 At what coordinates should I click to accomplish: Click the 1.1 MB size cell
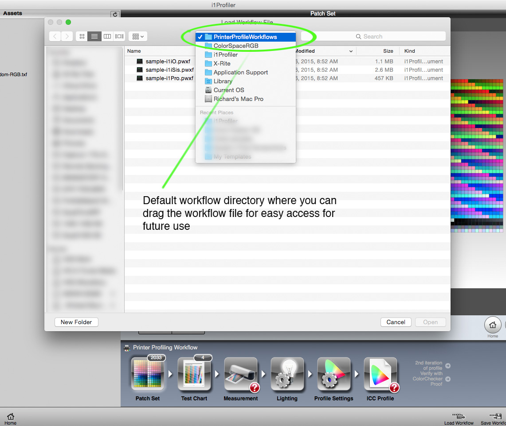[384, 61]
